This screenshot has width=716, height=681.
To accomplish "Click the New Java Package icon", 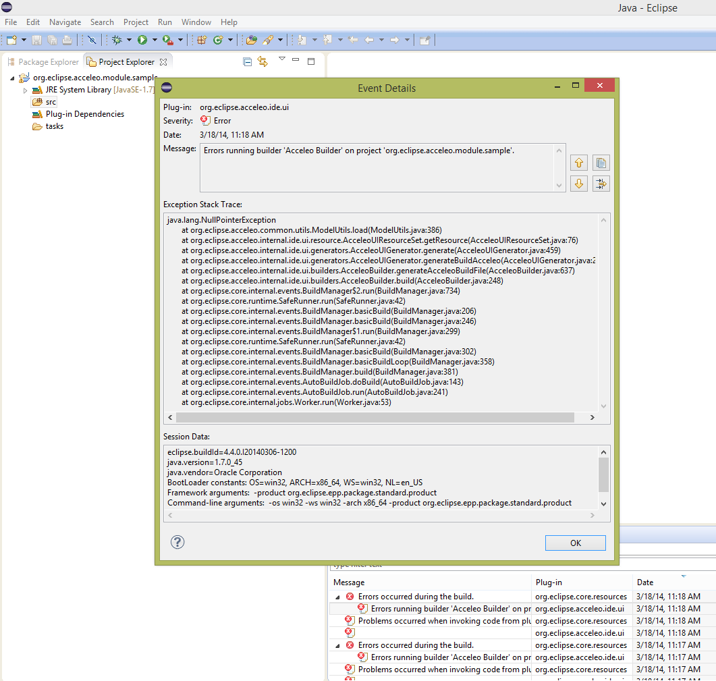I will [202, 40].
